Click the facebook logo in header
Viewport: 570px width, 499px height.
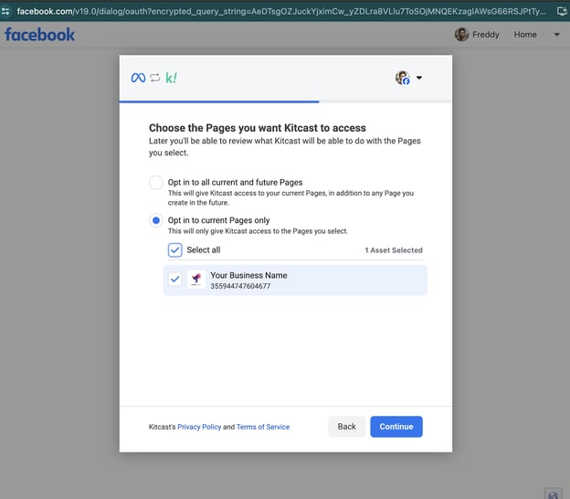39,35
